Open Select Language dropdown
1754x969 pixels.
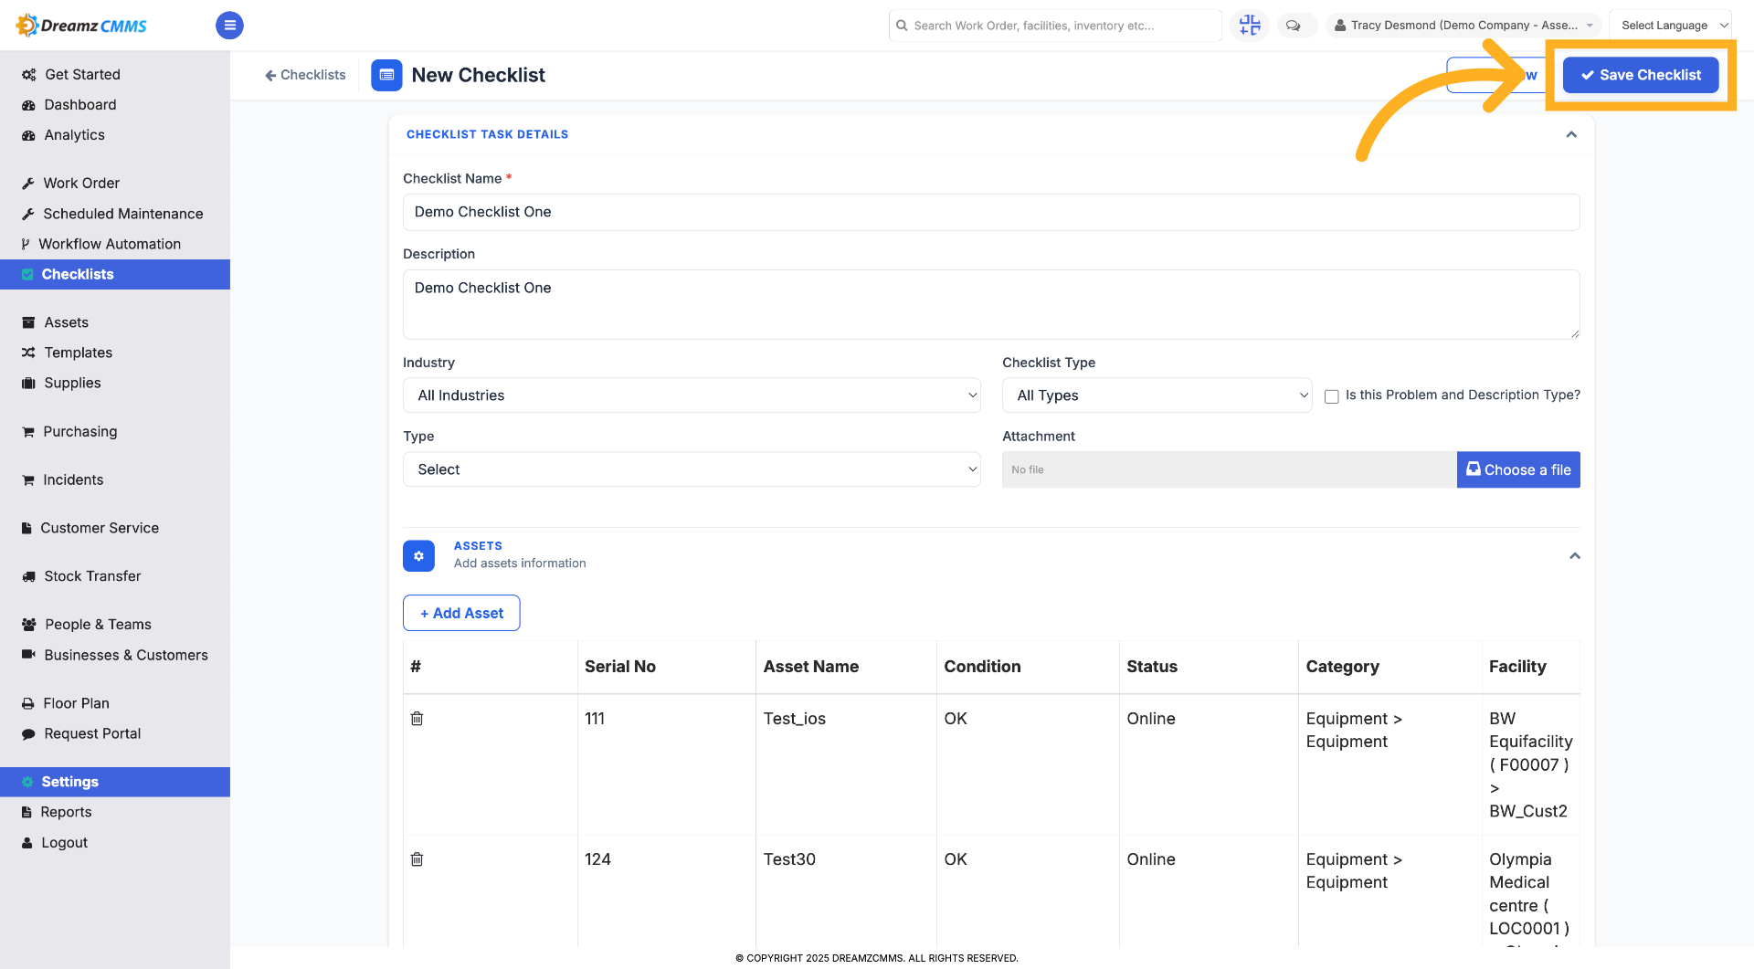[1670, 26]
